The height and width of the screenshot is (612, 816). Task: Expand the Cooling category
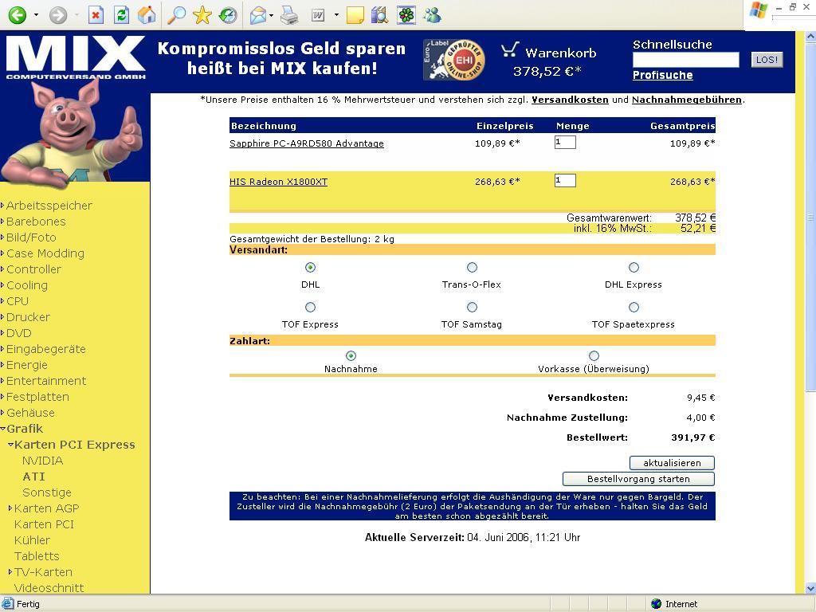point(3,285)
